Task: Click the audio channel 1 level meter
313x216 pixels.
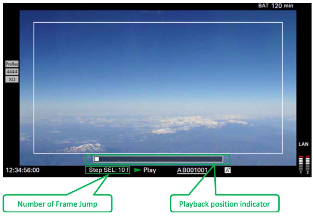Action: 301,163
